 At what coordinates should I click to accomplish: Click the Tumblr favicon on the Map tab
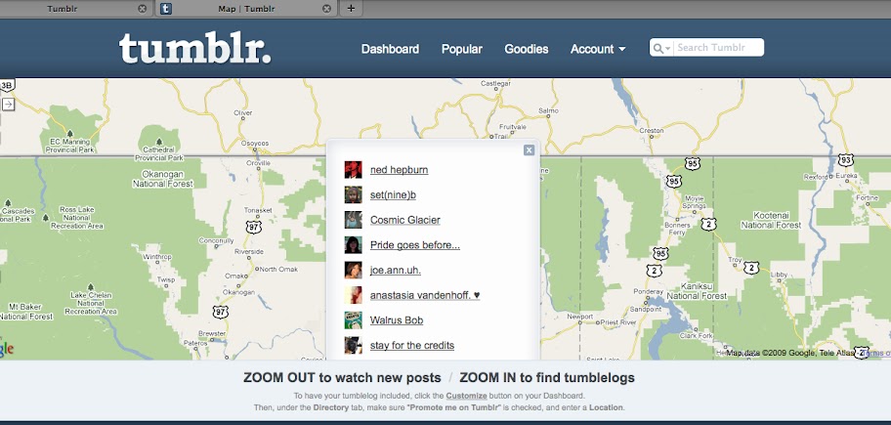point(166,9)
